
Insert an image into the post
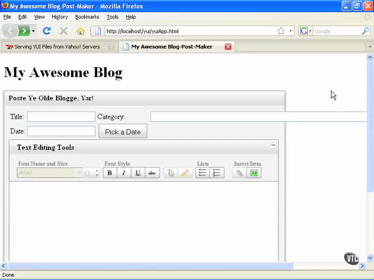pyautogui.click(x=254, y=173)
